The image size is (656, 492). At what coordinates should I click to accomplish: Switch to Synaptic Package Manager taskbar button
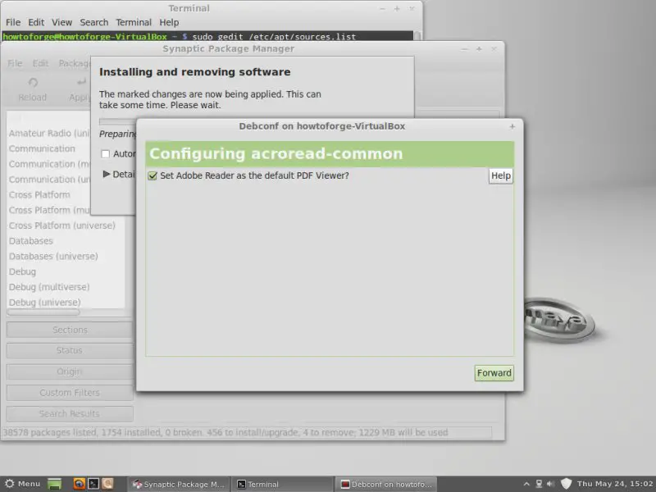coord(179,484)
